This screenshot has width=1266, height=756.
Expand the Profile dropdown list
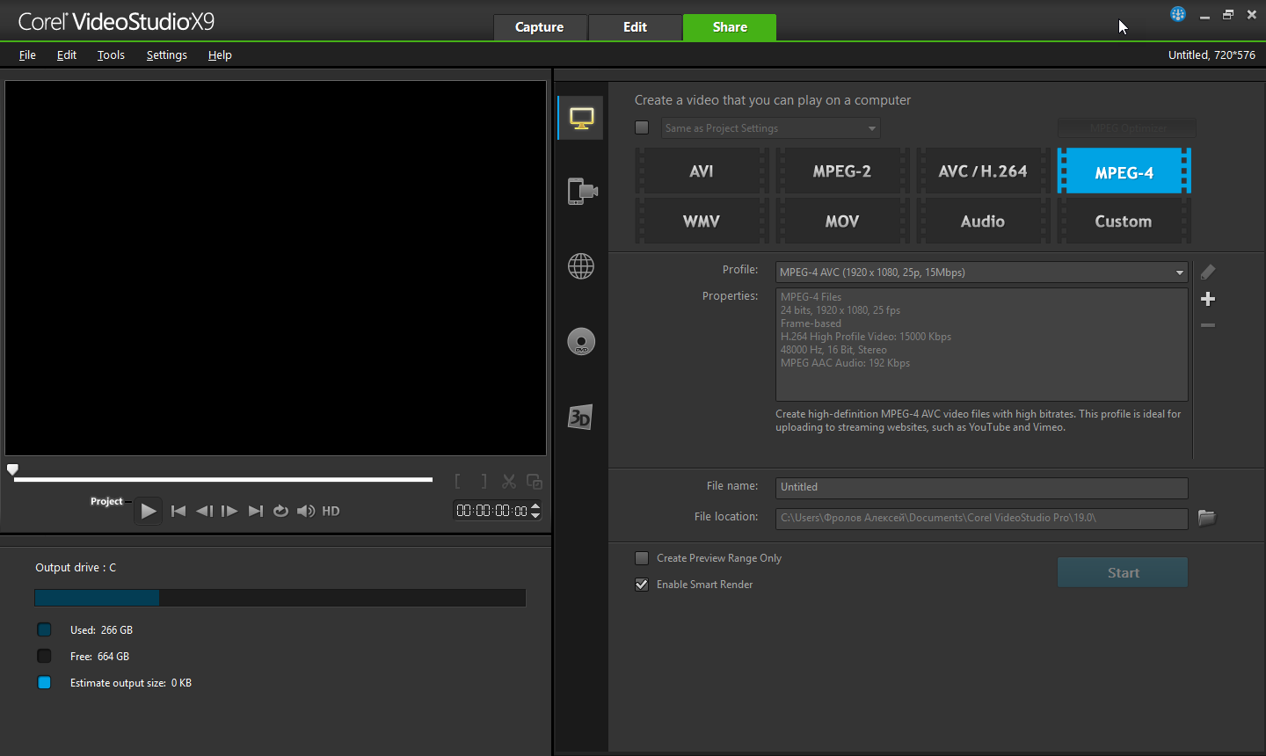tap(1179, 273)
